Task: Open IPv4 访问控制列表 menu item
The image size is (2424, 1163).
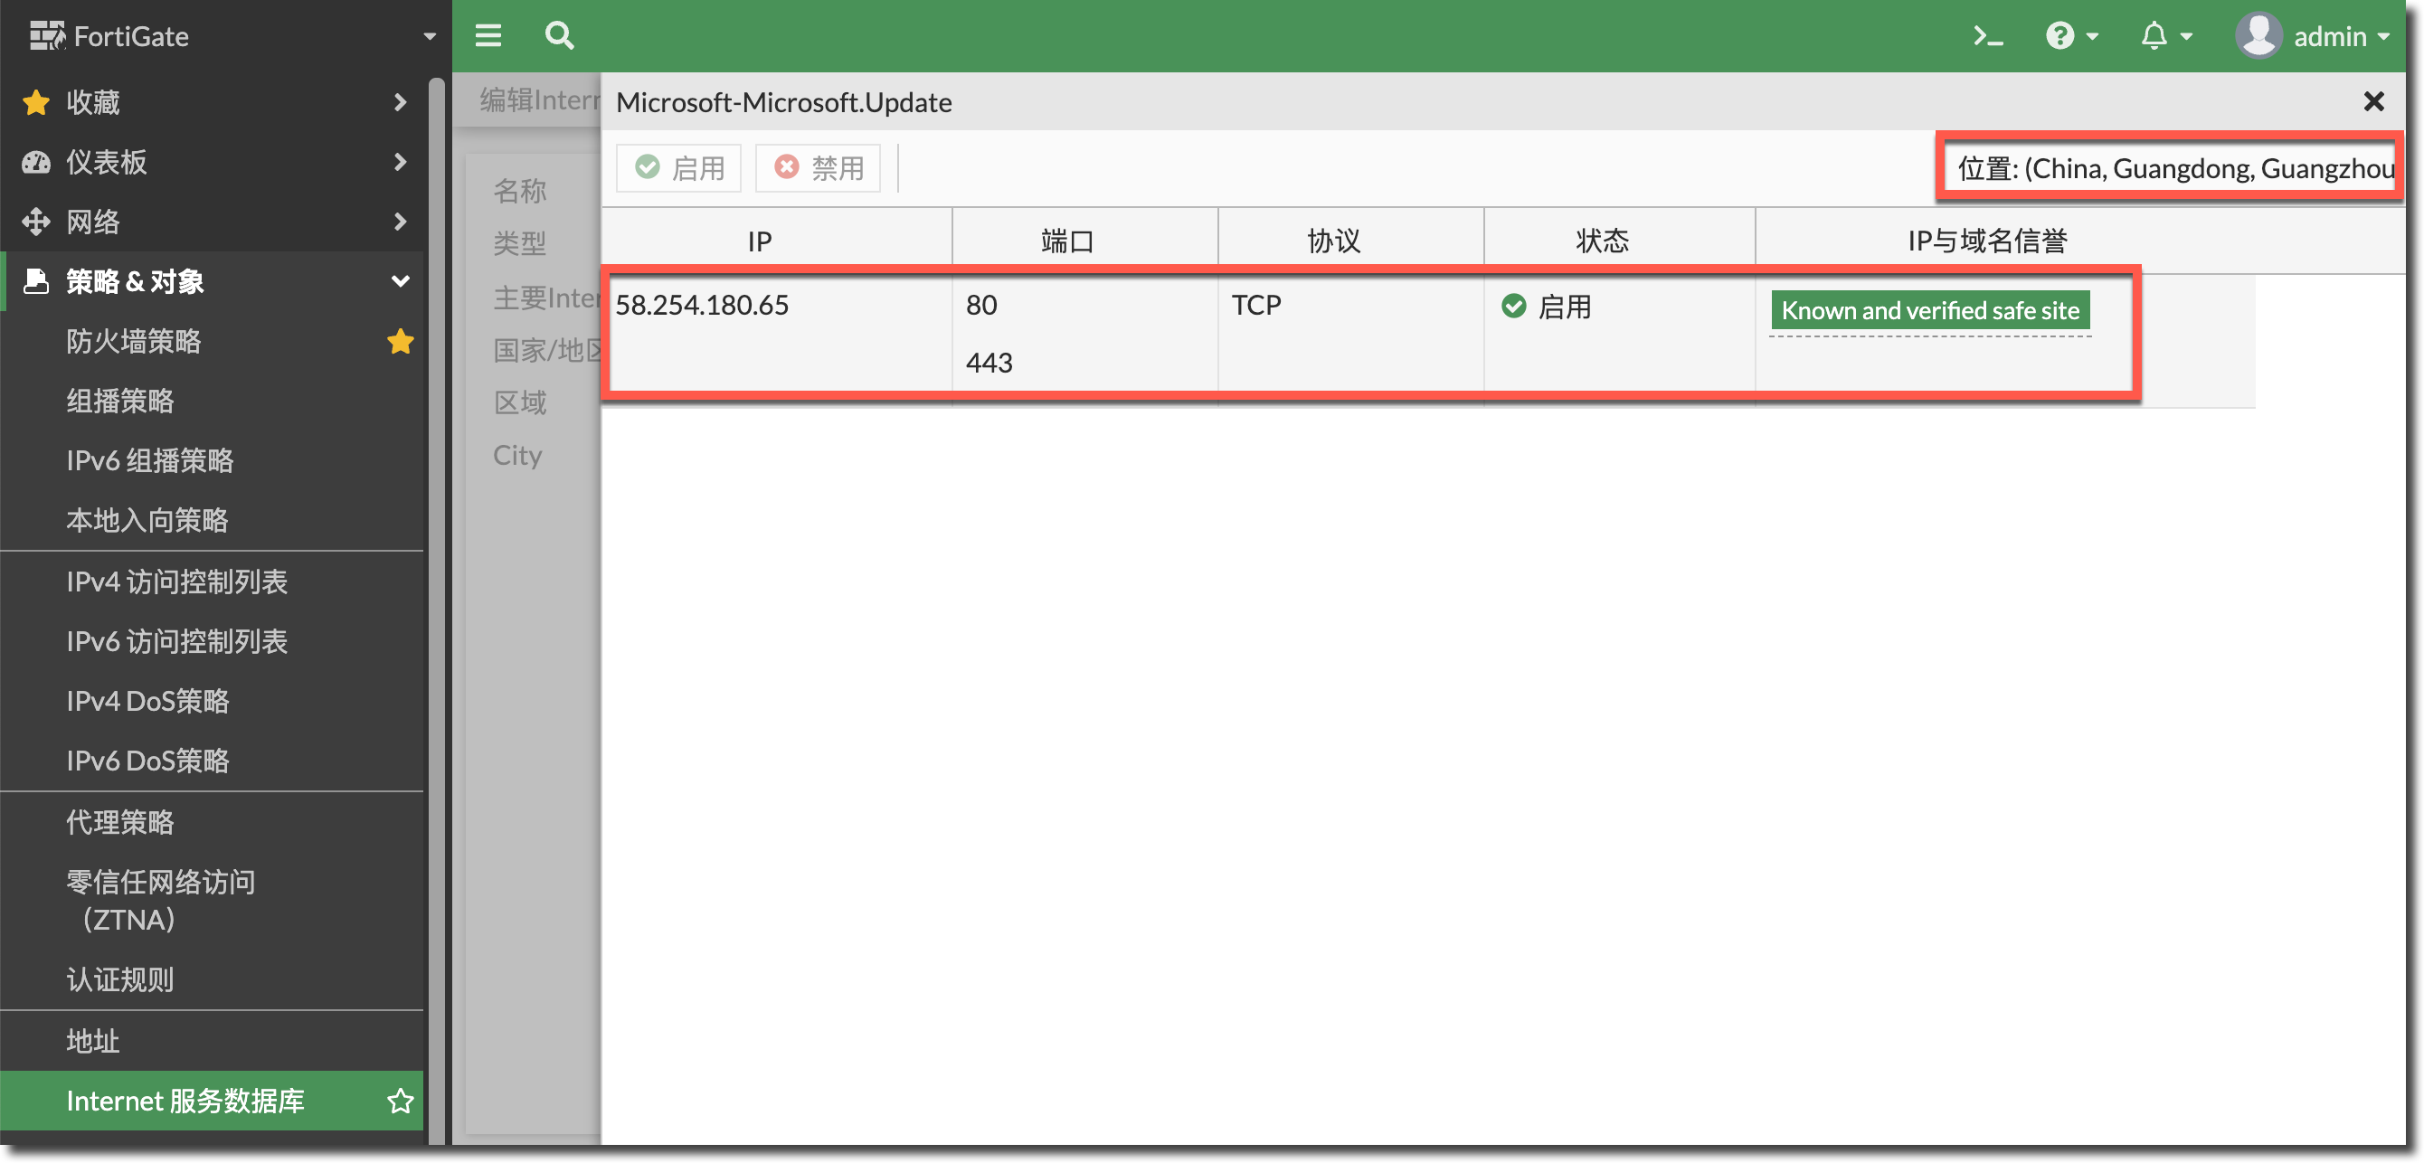Action: point(177,581)
